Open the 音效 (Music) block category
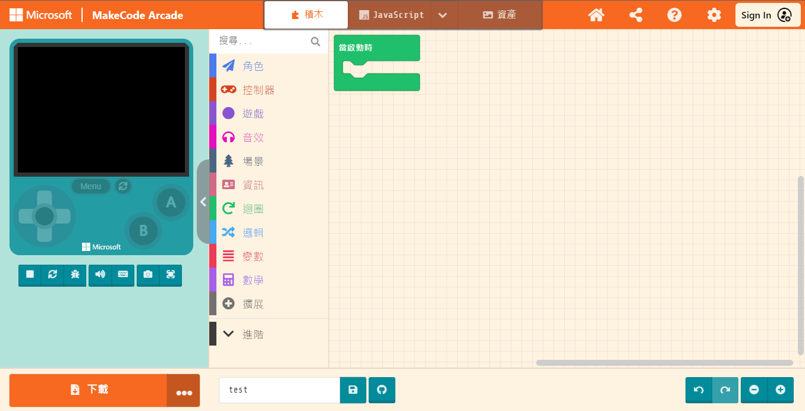805x411 pixels. [269, 137]
